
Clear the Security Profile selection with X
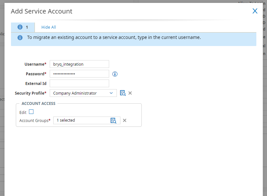130,93
